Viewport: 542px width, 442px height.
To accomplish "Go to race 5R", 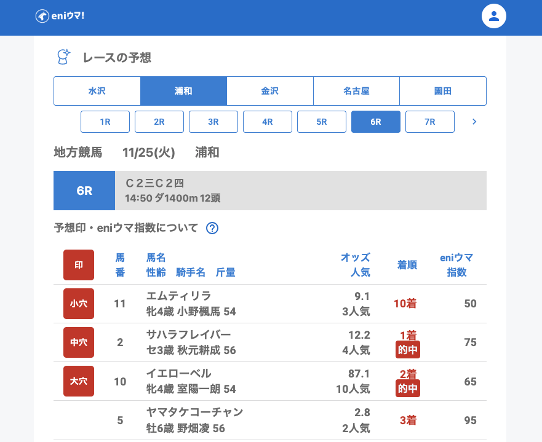I will [322, 122].
